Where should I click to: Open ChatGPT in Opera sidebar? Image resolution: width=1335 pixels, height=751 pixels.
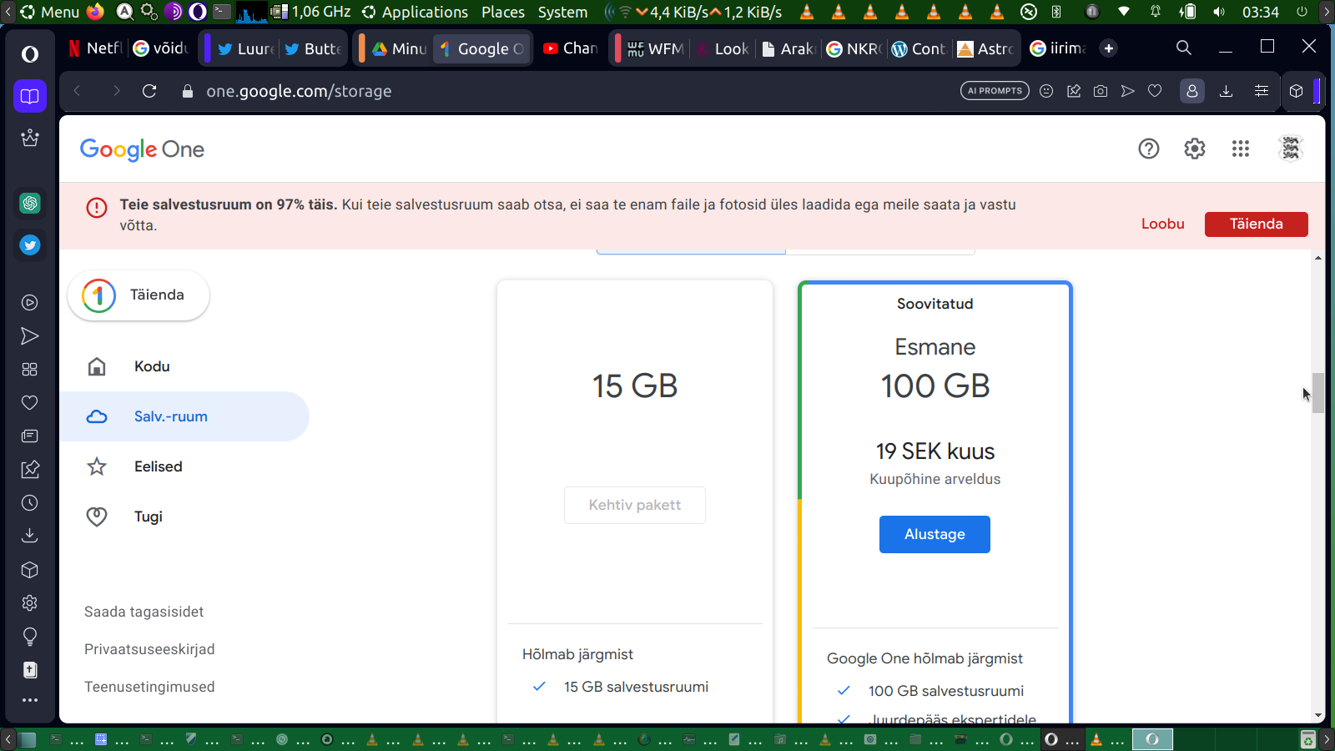click(30, 203)
